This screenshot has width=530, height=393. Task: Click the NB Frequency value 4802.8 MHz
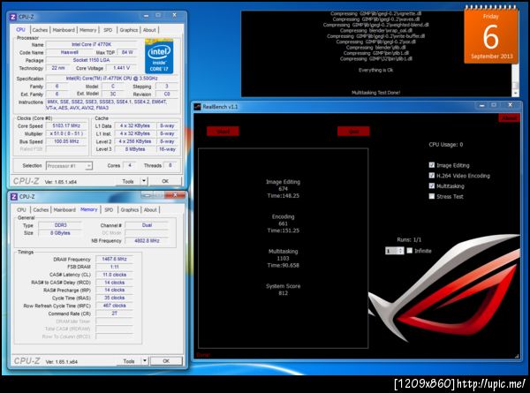(147, 240)
